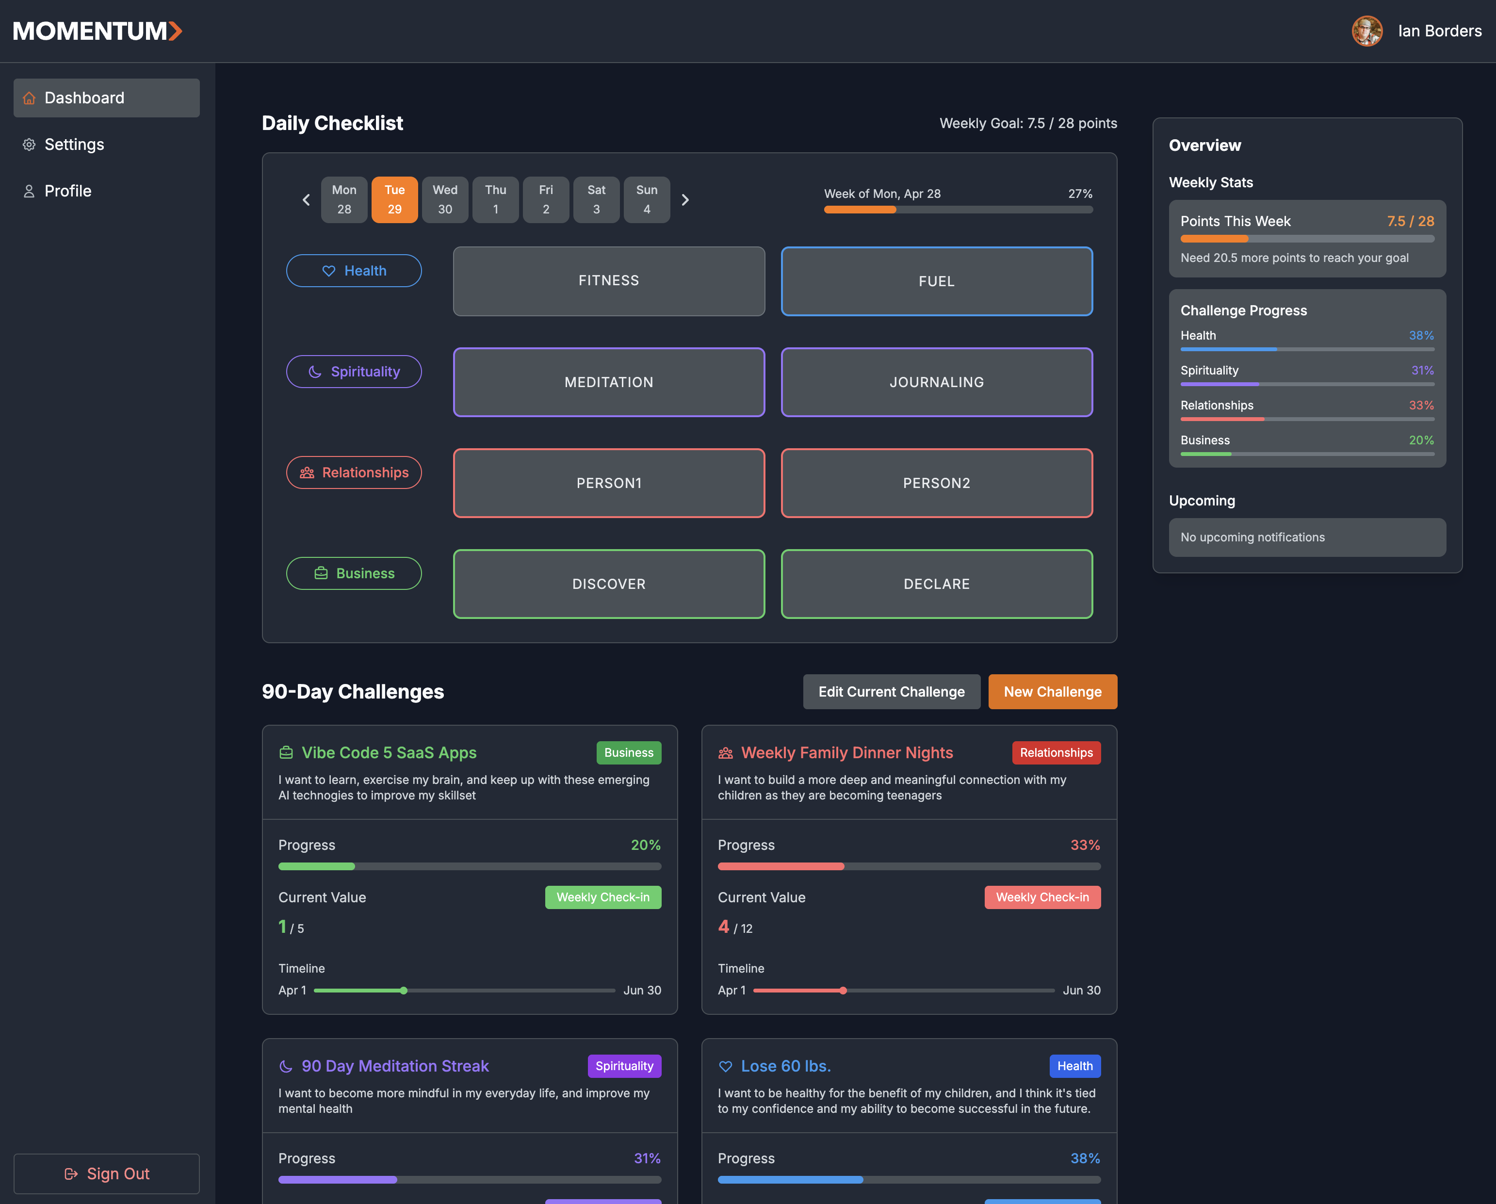This screenshot has height=1204, width=1496.
Task: Click the Profile person icon
Action: pos(29,191)
